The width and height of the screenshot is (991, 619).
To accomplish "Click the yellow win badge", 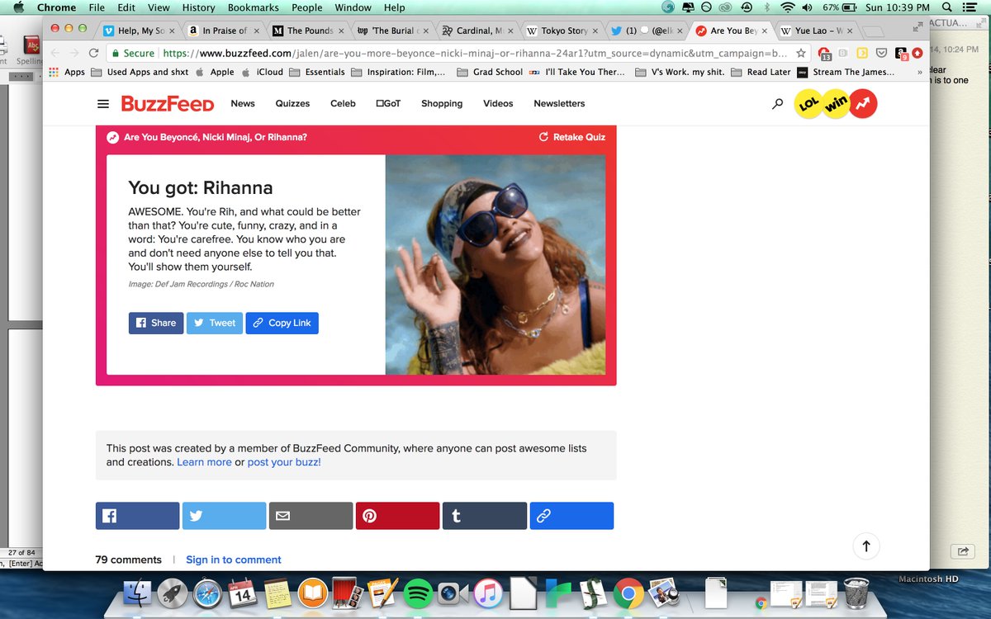I will (837, 104).
